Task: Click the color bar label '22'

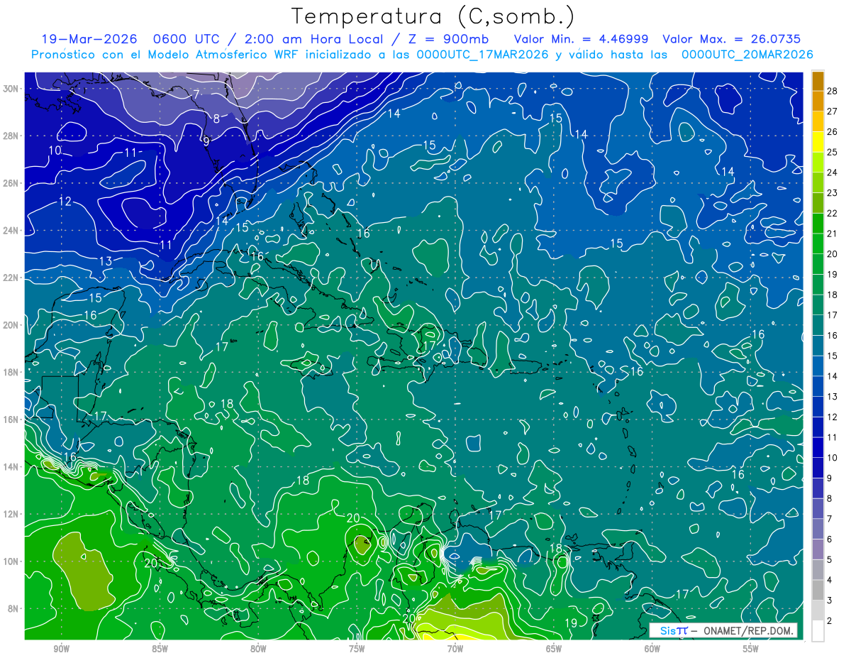Action: [833, 213]
